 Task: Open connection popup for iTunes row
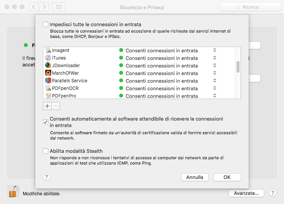(215, 58)
